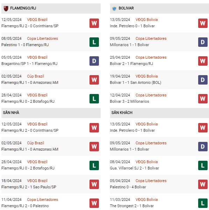209x210 pixels.
Task: Open VĐQG Bolivia link dated 19/04/2024
Action: (146, 76)
